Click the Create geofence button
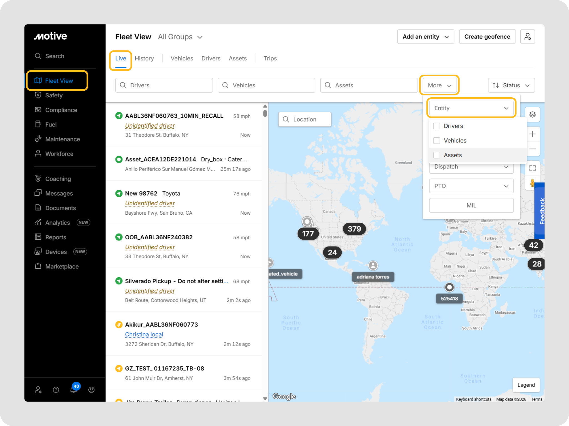 487,37
